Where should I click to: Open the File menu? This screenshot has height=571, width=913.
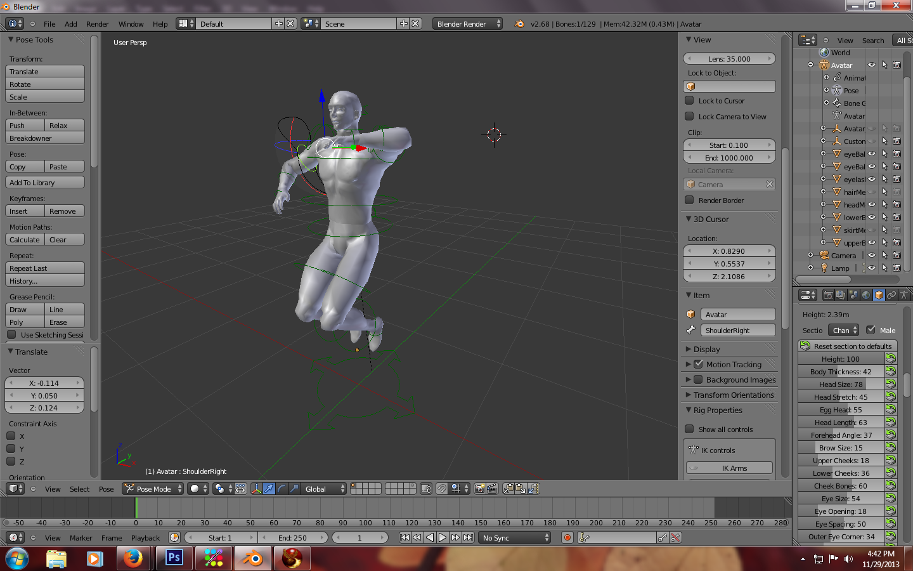click(49, 23)
